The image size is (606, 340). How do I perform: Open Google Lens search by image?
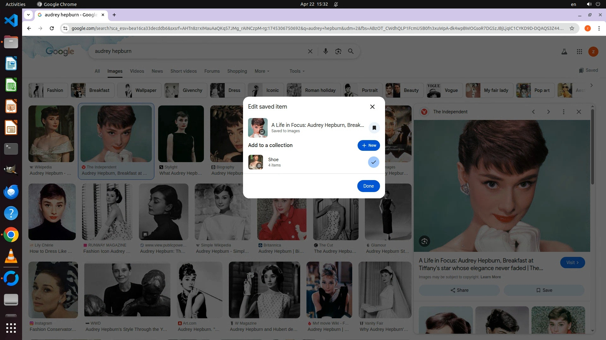click(x=338, y=51)
